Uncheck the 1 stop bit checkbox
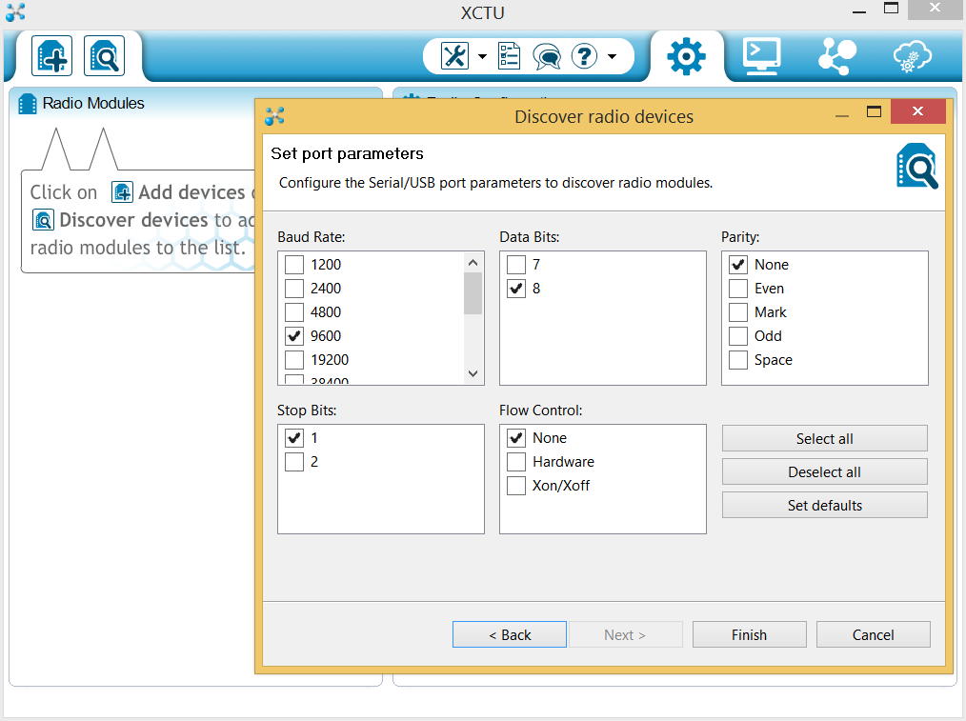 tap(294, 438)
